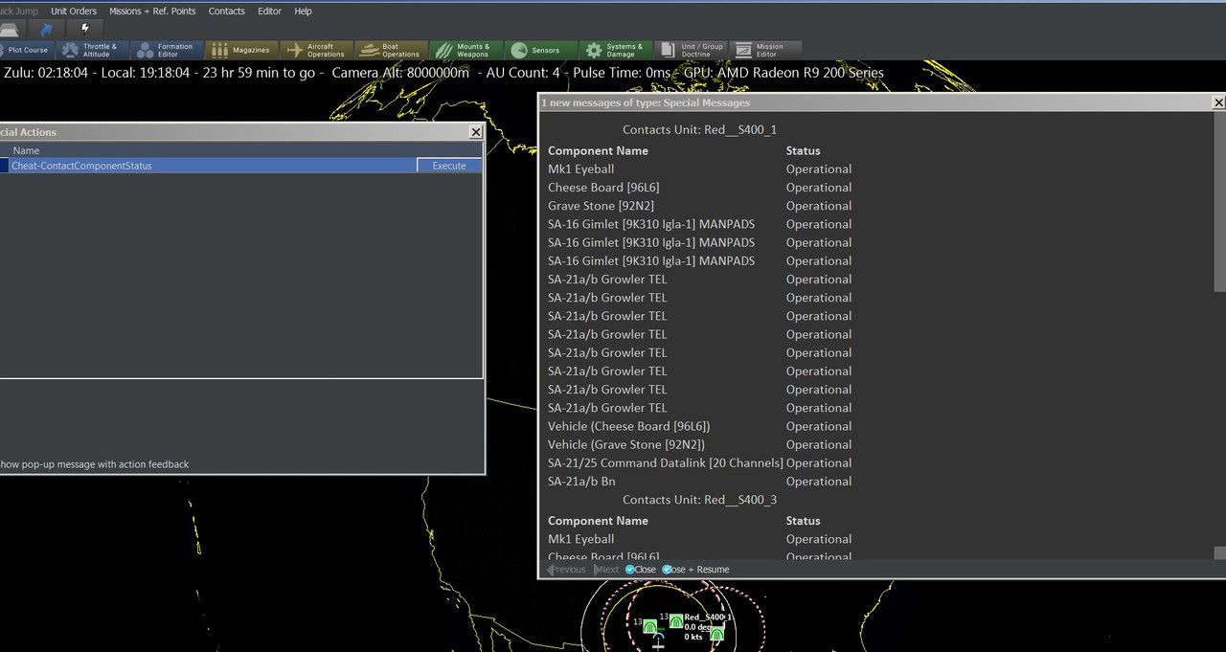Open the Sensors window

(540, 50)
